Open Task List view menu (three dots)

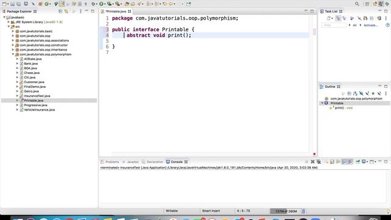tap(386, 18)
